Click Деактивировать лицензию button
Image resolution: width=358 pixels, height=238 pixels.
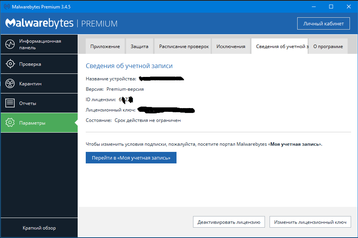[x=229, y=222]
